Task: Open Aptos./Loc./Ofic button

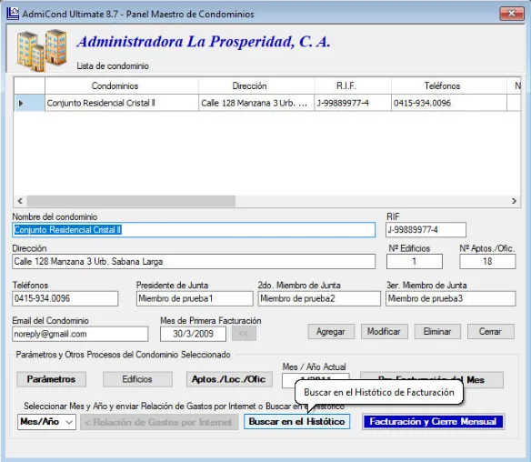Action: pyautogui.click(x=229, y=379)
